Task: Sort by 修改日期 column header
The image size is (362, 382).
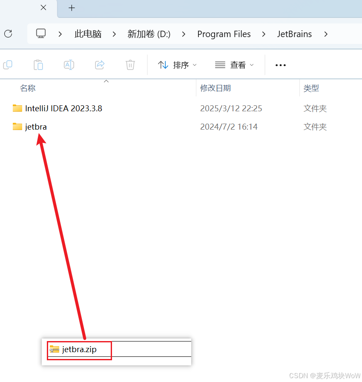Action: (215, 88)
